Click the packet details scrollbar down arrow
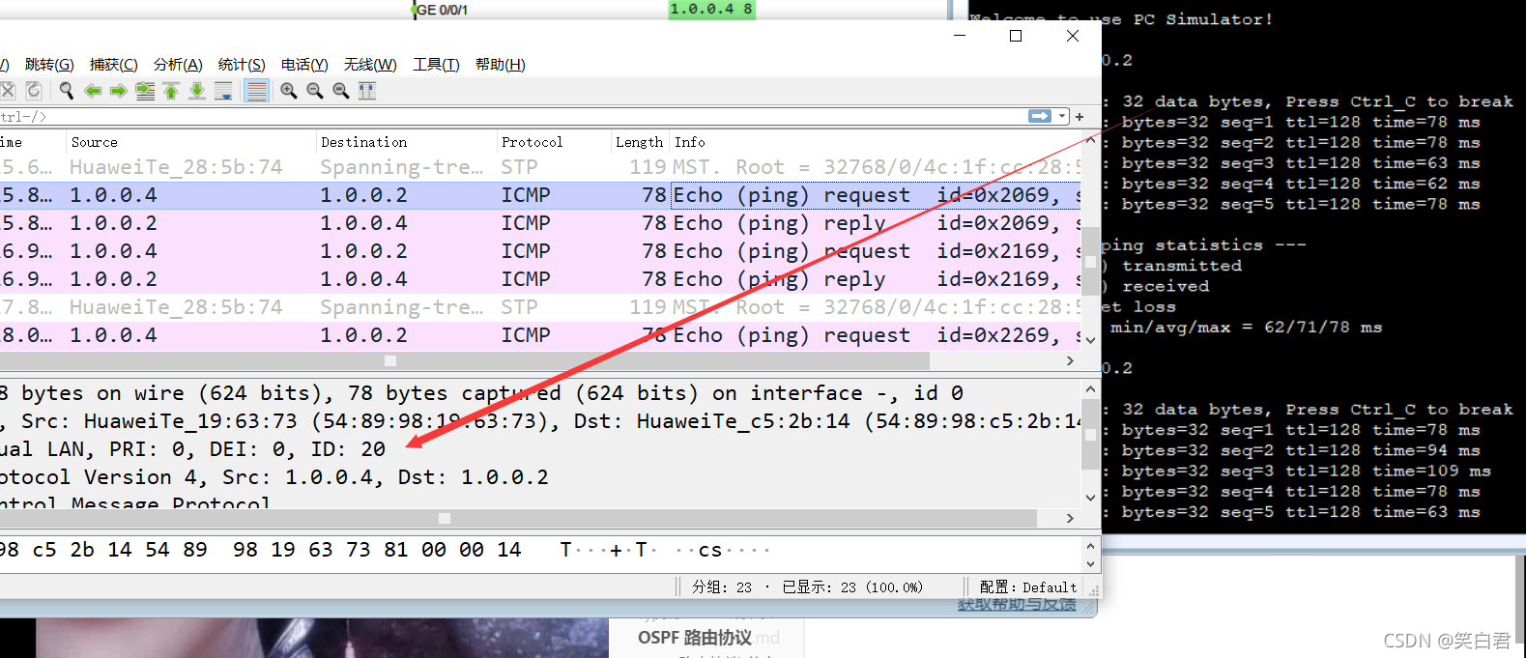The height and width of the screenshot is (658, 1526). (1090, 499)
